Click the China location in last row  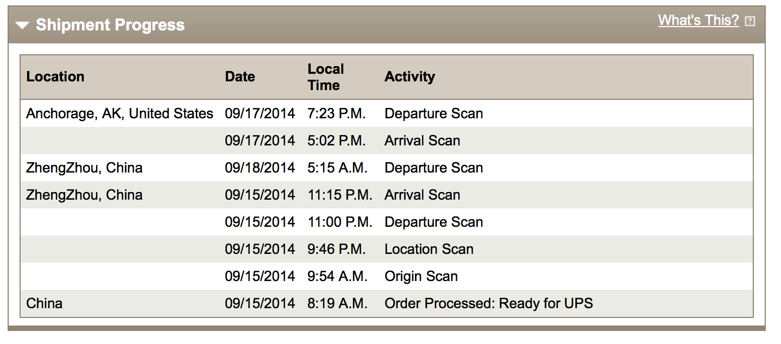click(x=44, y=303)
